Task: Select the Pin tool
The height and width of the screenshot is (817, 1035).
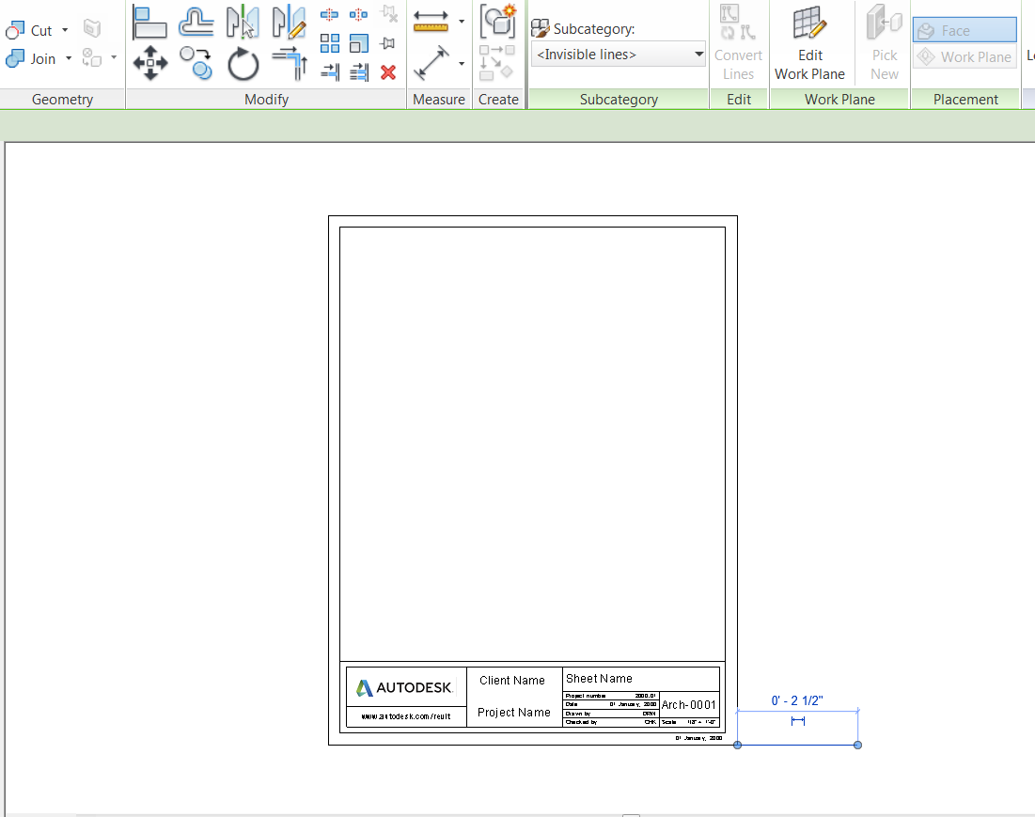Action: [386, 42]
